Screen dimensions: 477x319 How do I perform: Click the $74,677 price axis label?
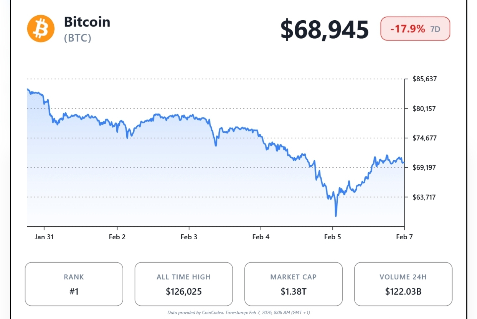coord(424,138)
